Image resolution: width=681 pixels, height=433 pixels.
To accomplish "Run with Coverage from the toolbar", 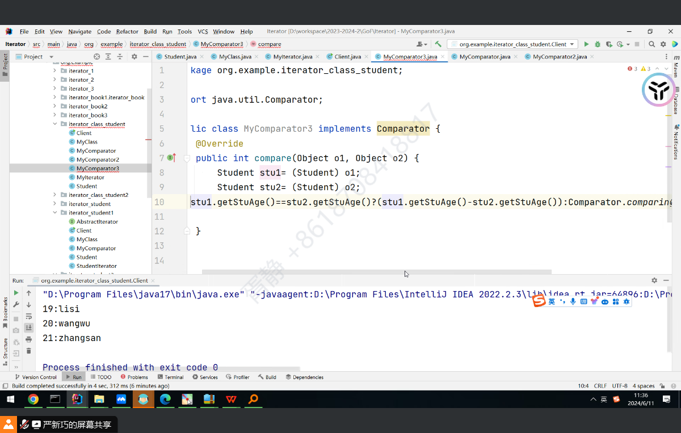I will [609, 44].
